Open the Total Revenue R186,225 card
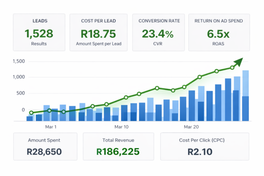Image resolution: width=264 pixels, height=176 pixels. [x=118, y=147]
